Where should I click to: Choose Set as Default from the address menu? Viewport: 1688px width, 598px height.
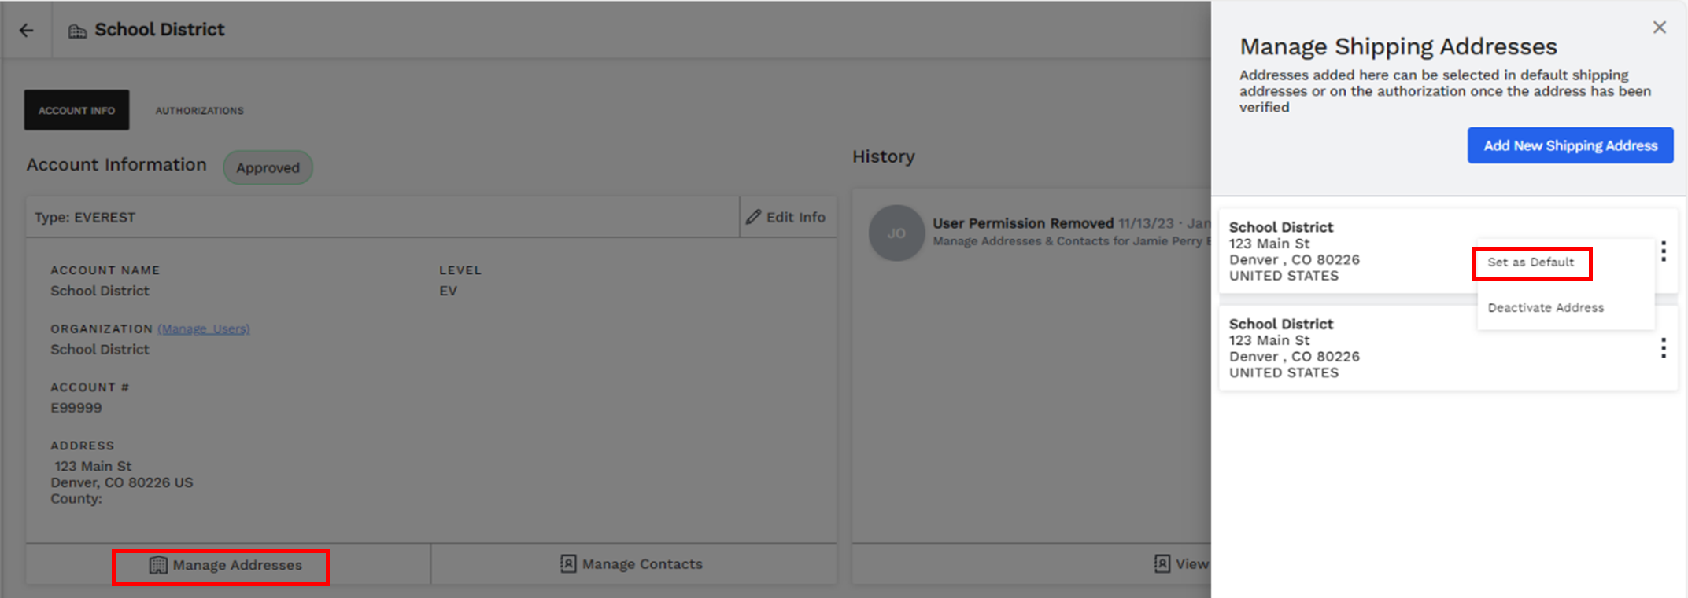1531,262
